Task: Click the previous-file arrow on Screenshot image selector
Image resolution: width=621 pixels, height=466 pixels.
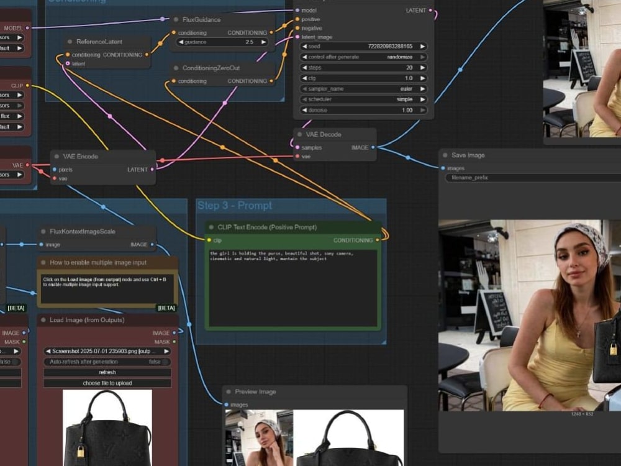Action: [48, 351]
